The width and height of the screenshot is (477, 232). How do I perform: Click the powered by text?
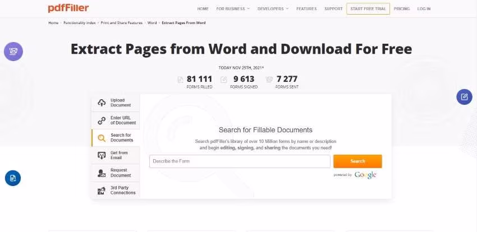tap(342, 175)
